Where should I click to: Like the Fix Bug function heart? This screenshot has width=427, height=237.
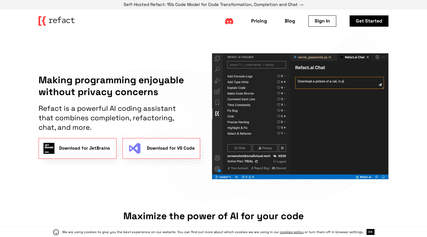[x=279, y=111]
